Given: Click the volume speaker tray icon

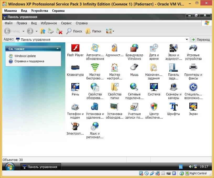Looking at the screenshot, I should tap(190, 166).
